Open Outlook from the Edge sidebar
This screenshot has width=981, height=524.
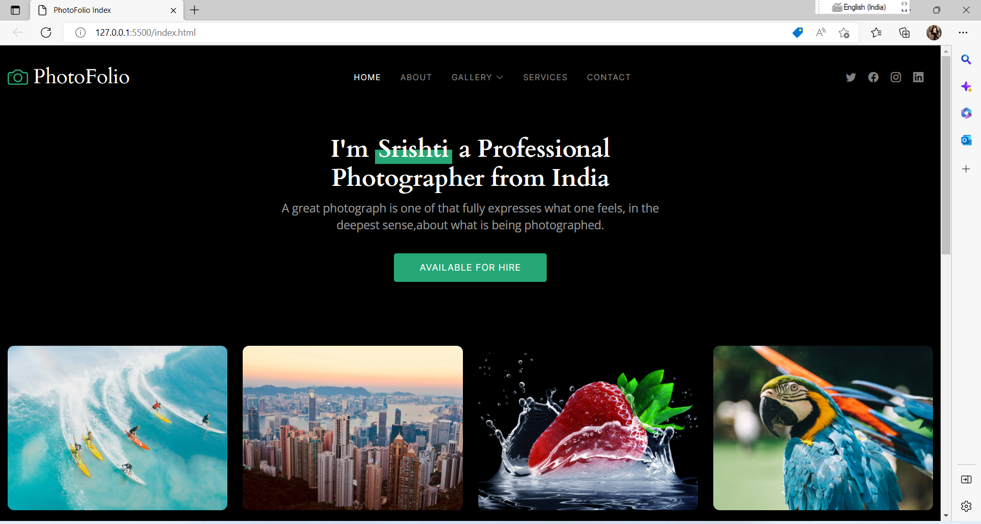967,139
